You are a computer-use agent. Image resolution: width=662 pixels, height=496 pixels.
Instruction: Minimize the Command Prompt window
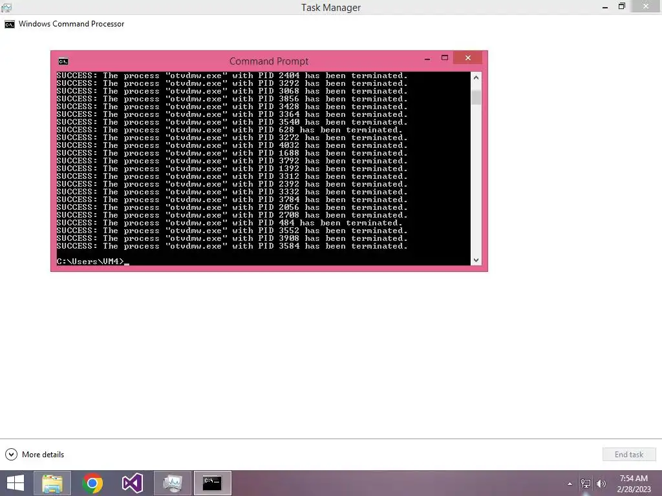427,58
